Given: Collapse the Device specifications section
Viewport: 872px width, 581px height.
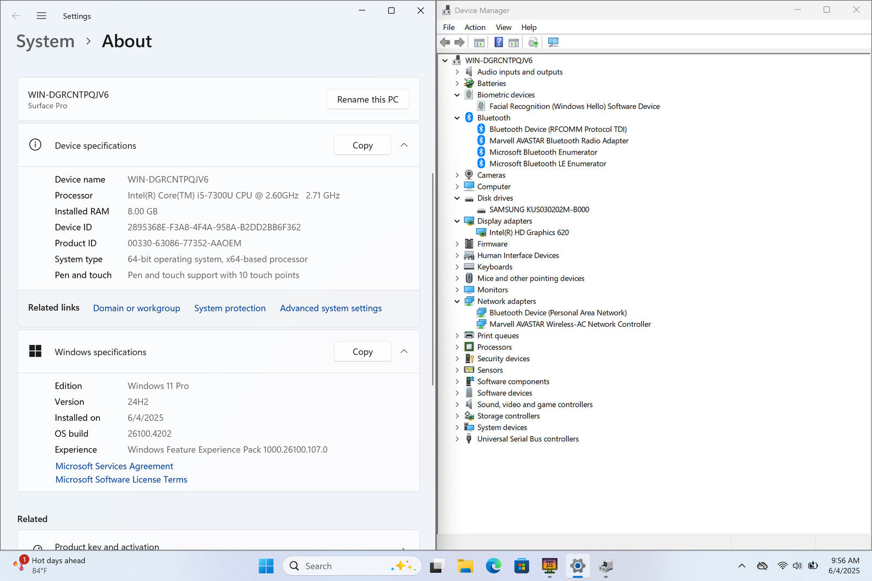Looking at the screenshot, I should tap(404, 145).
